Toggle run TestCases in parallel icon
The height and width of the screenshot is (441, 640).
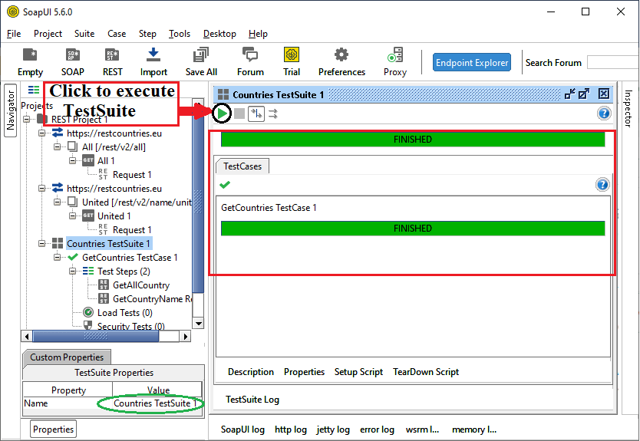(273, 114)
